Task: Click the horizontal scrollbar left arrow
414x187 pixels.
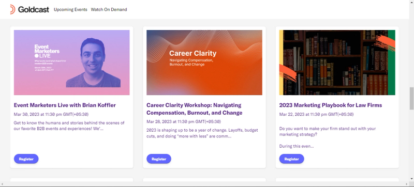Action: pyautogui.click(x=2, y=183)
